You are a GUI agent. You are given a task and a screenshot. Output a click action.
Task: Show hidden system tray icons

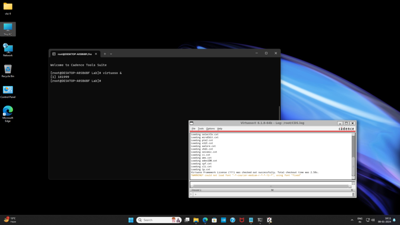click(x=352, y=220)
